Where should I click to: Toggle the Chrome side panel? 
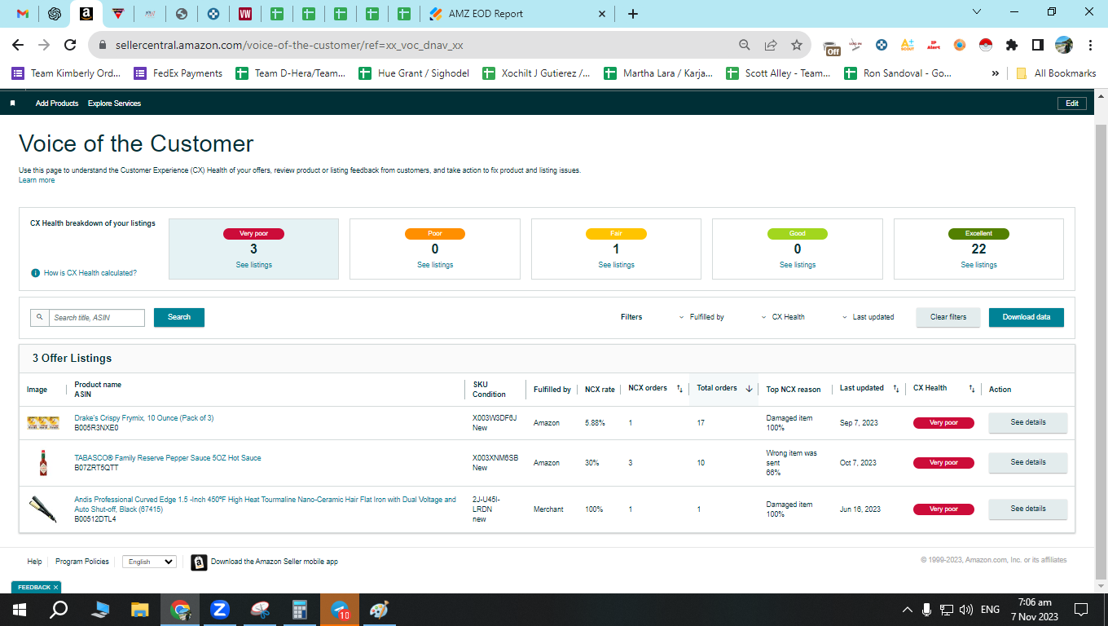coord(1038,45)
